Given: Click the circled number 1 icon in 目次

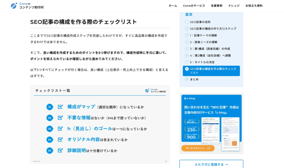Looking at the screenshot, I should (x=187, y=22).
